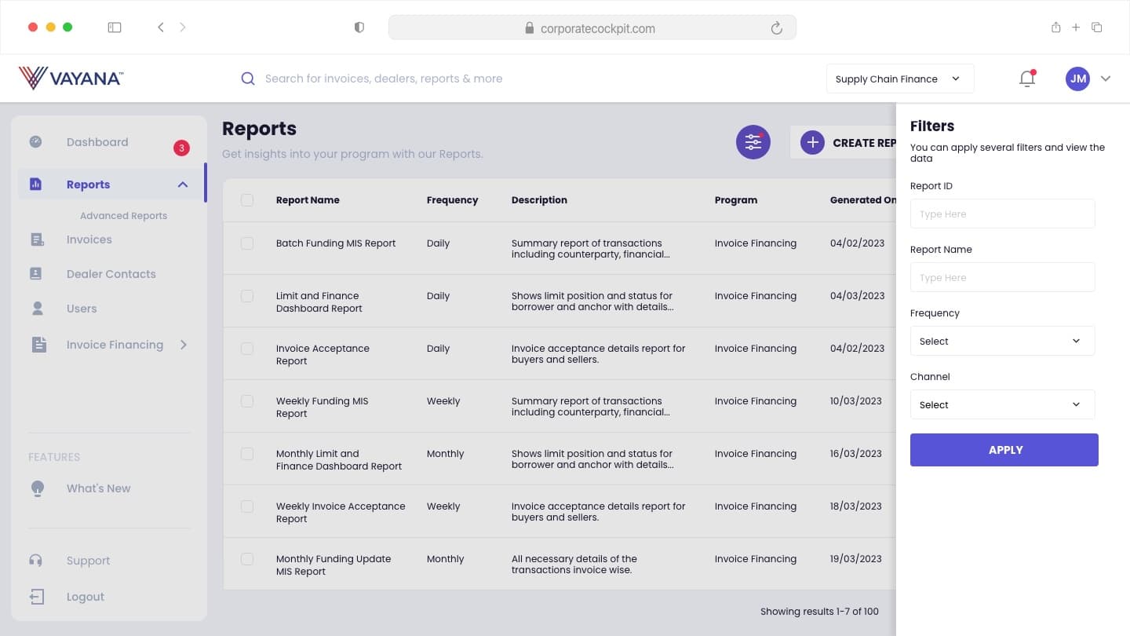The image size is (1130, 636).
Task: Toggle the select-all checkbox in table header
Action: coord(247,200)
